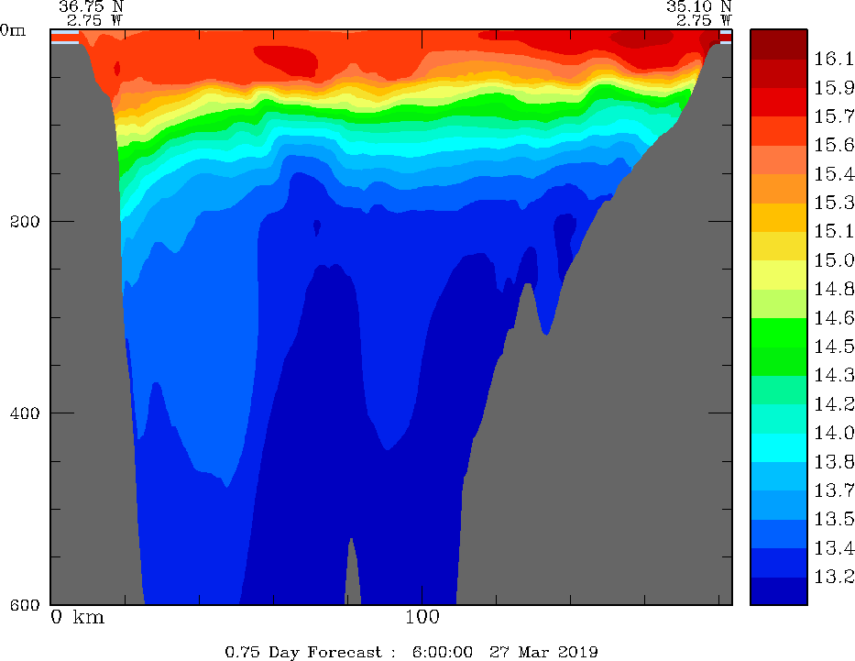Click the 0m depth axis label
Viewport: 855px width, 661px height.
pyautogui.click(x=13, y=30)
